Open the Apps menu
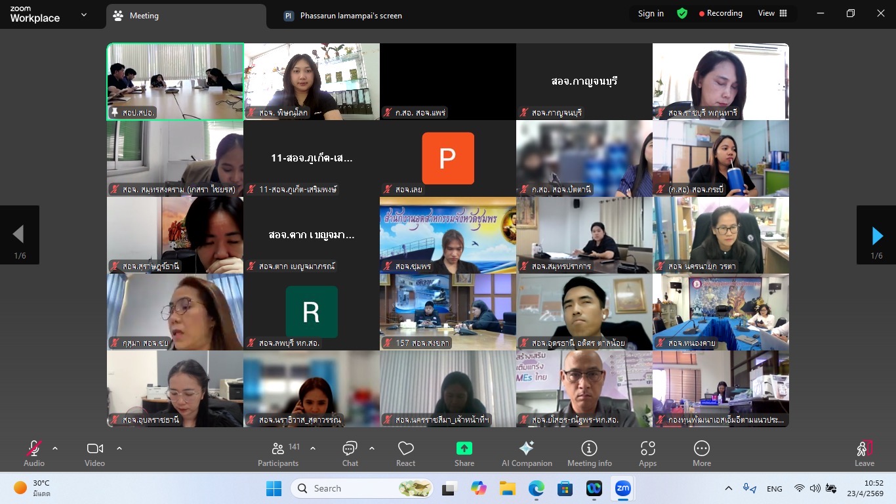896x504 pixels. click(647, 454)
